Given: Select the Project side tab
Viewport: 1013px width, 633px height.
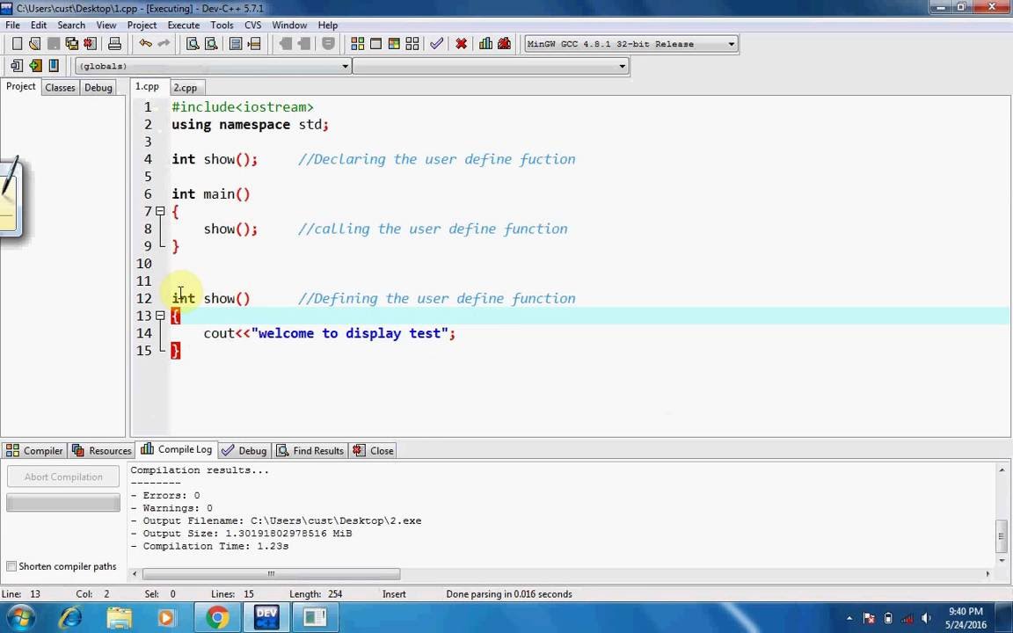Looking at the screenshot, I should point(21,86).
